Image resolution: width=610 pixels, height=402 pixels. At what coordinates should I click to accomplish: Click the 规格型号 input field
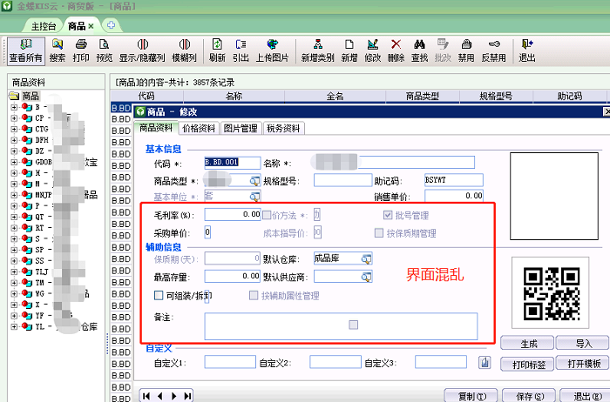[x=342, y=181]
